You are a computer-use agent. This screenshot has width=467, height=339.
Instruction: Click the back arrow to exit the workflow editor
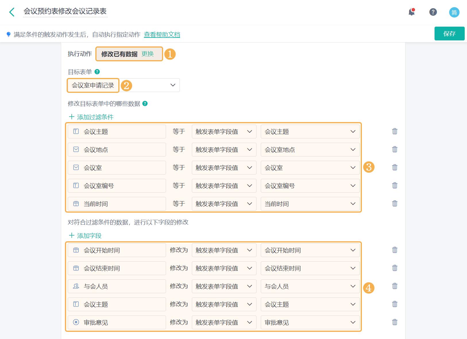coord(11,12)
